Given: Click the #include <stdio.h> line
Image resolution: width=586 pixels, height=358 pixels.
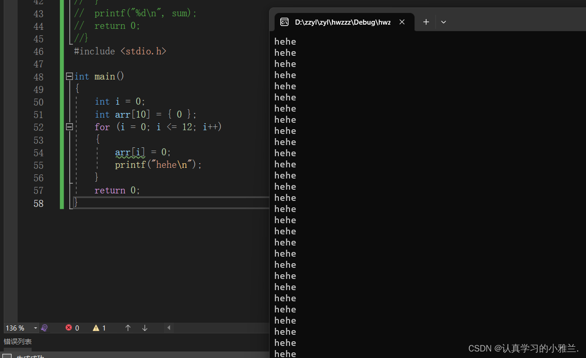Looking at the screenshot, I should click(x=120, y=51).
